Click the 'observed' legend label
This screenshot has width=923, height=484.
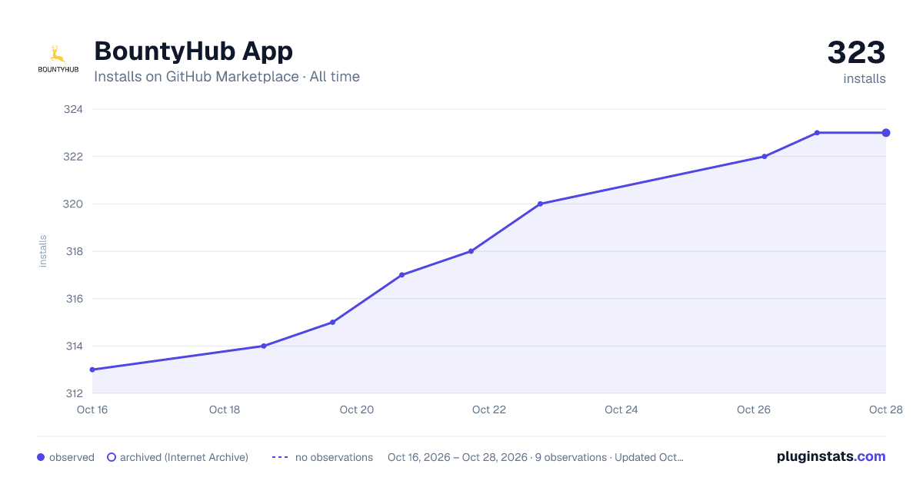[72, 457]
